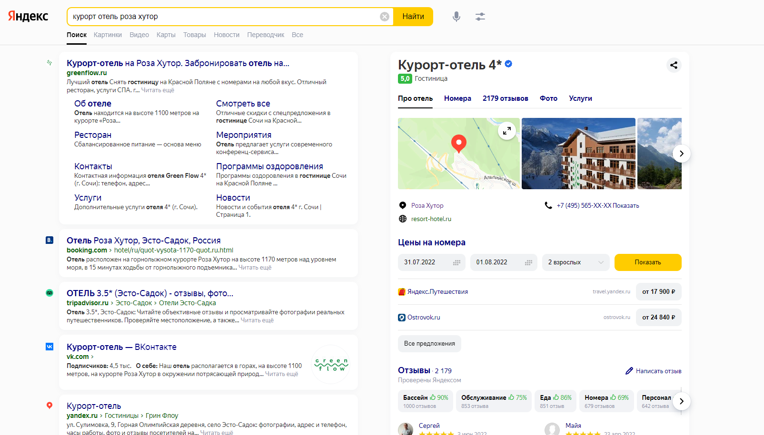Filter reviews by Номера 69%
This screenshot has width=764, height=435.
click(x=606, y=401)
